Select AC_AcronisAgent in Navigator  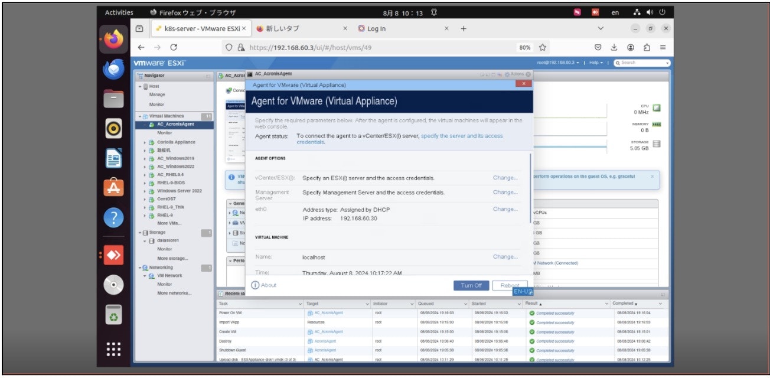click(x=175, y=124)
